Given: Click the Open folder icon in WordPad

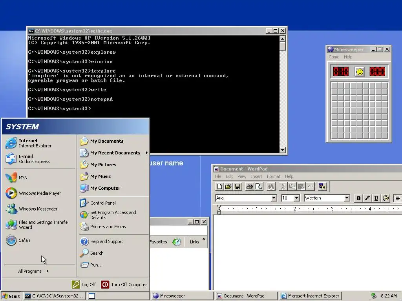Looking at the screenshot, I should pyautogui.click(x=228, y=187).
